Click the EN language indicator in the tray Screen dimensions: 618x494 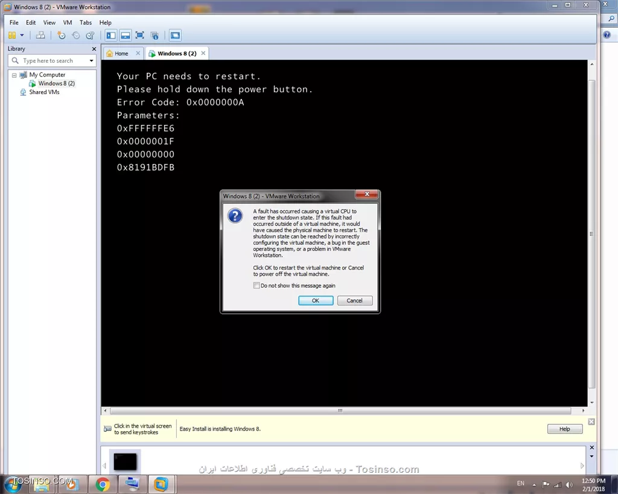click(521, 483)
